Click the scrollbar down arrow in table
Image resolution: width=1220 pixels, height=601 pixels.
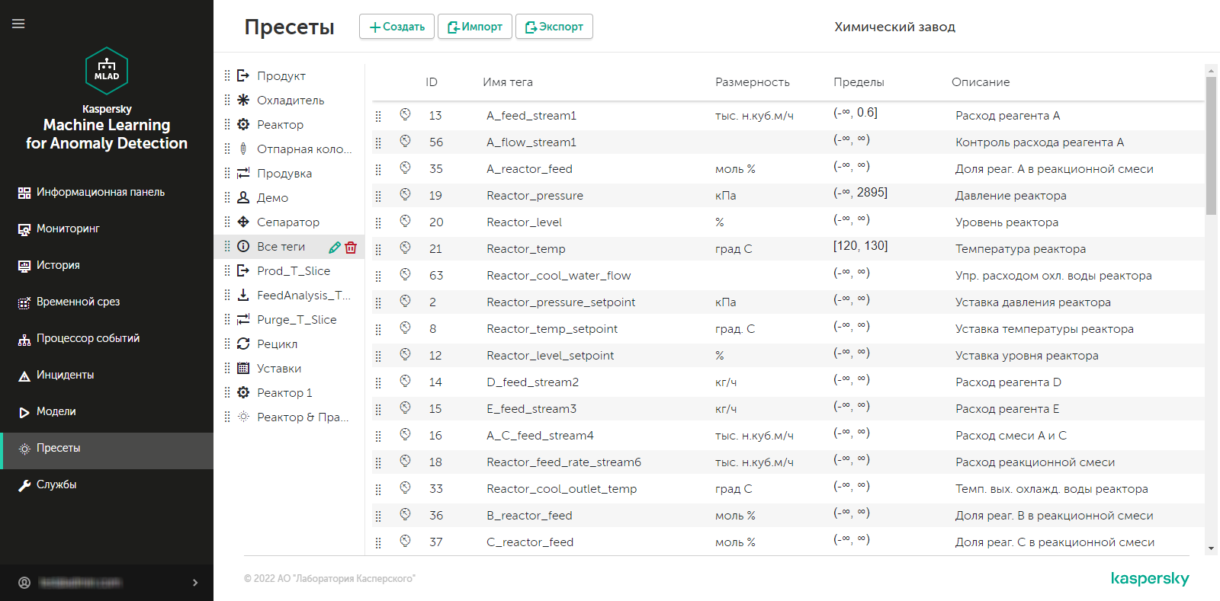click(1211, 548)
